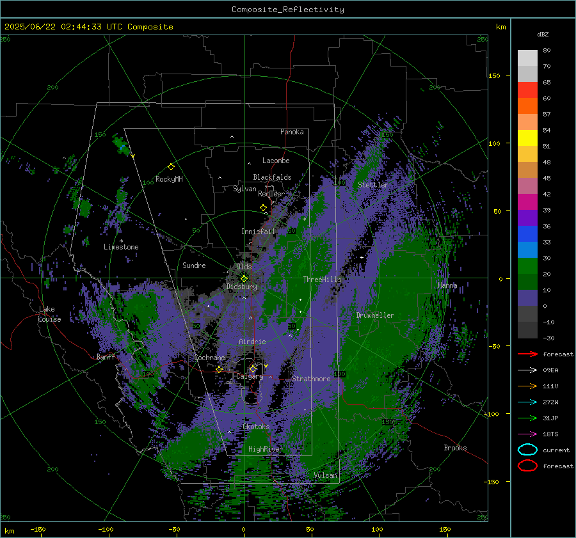Click the bright yellow swatch in dBZ legend
Viewport: 576px width, 538px height.
[527, 138]
